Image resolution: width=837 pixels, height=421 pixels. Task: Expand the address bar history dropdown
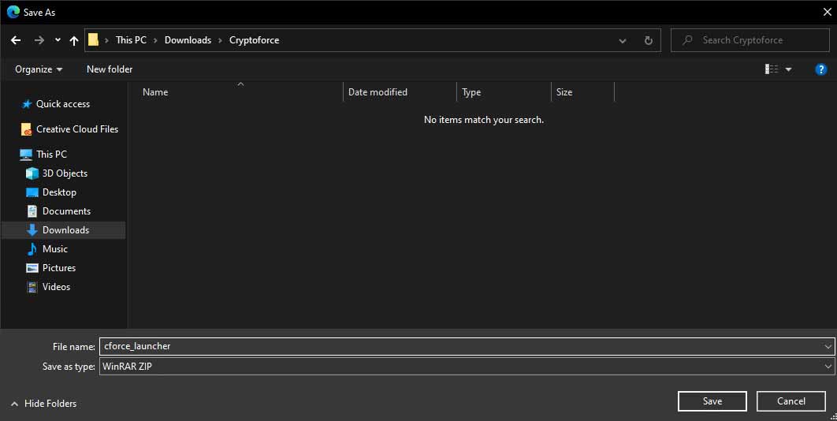(623, 40)
